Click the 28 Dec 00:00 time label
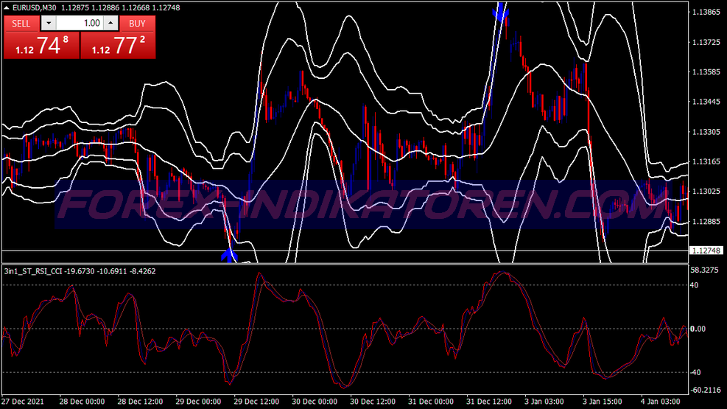Image resolution: width=727 pixels, height=409 pixels. [x=82, y=401]
